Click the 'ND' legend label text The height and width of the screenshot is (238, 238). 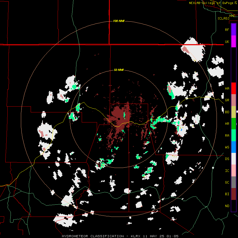pos(227,206)
